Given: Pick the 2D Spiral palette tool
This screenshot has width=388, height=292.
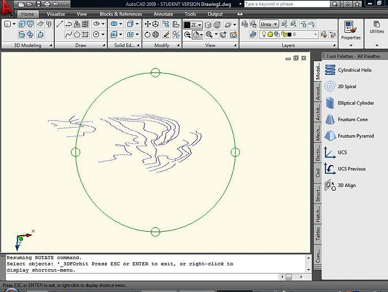Looking at the screenshot, I should pyautogui.click(x=347, y=87).
